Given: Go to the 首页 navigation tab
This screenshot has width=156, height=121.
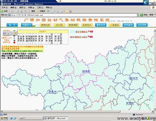Looking at the screenshot, I should coord(12,25).
